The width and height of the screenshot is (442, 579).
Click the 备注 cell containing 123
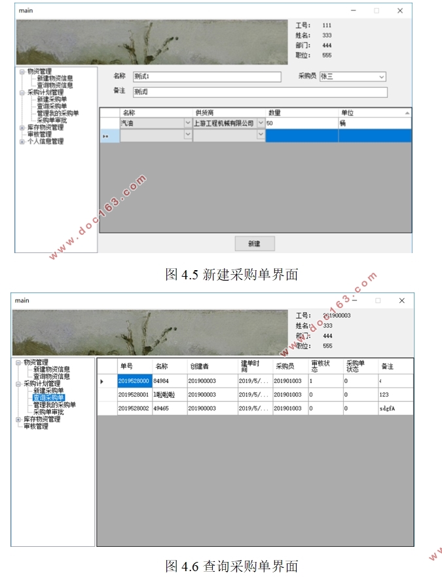(396, 395)
